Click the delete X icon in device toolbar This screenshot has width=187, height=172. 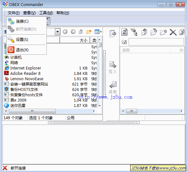(173, 32)
